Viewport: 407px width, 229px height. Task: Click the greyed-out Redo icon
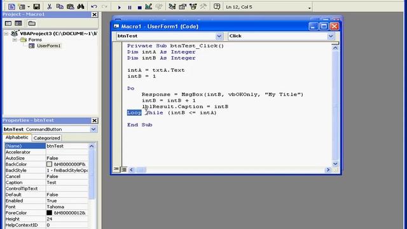tap(104, 7)
